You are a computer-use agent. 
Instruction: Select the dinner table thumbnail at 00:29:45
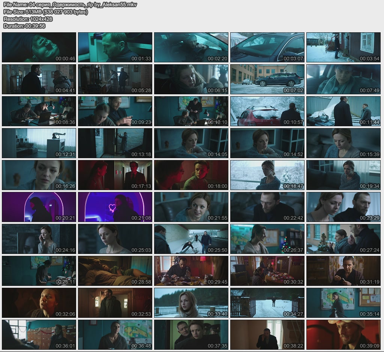click(x=191, y=271)
